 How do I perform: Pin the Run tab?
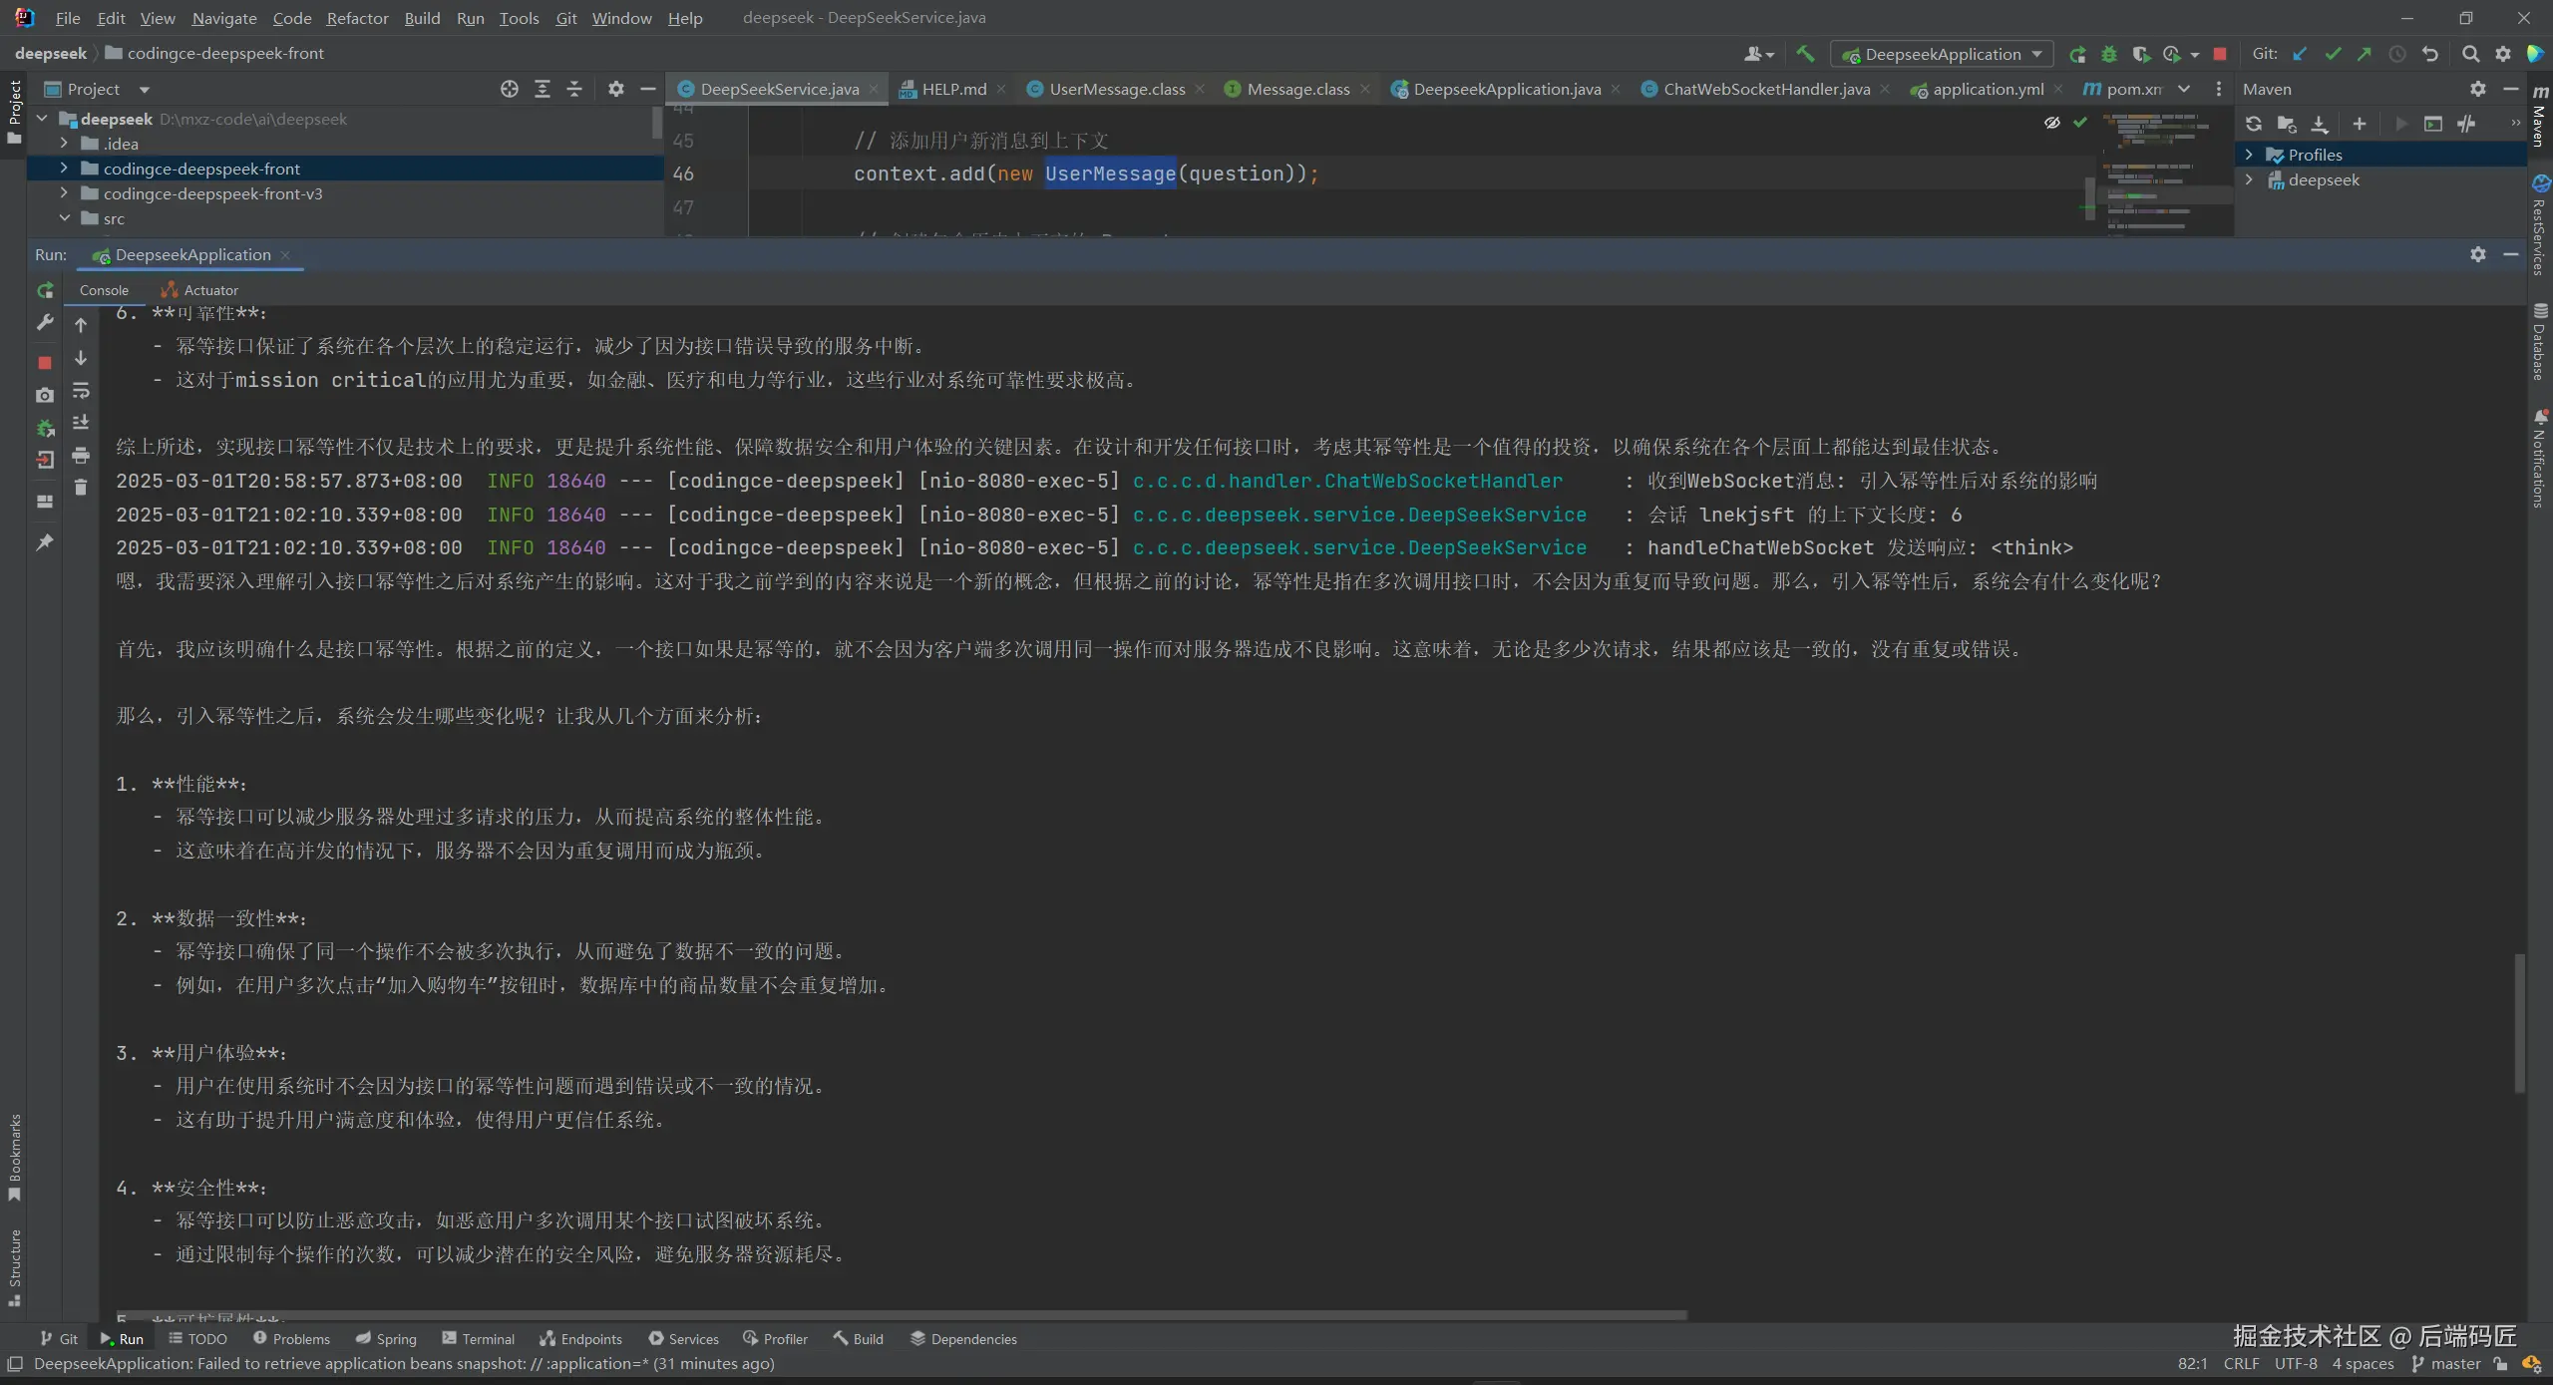click(x=45, y=542)
